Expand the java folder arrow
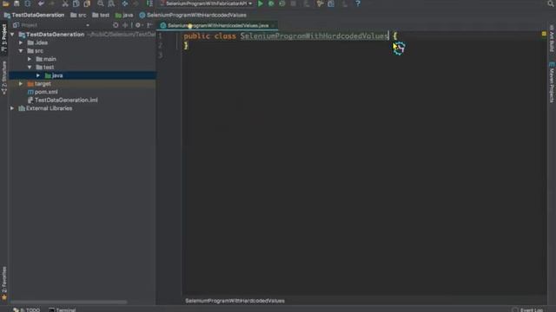The image size is (556, 312). (38, 75)
